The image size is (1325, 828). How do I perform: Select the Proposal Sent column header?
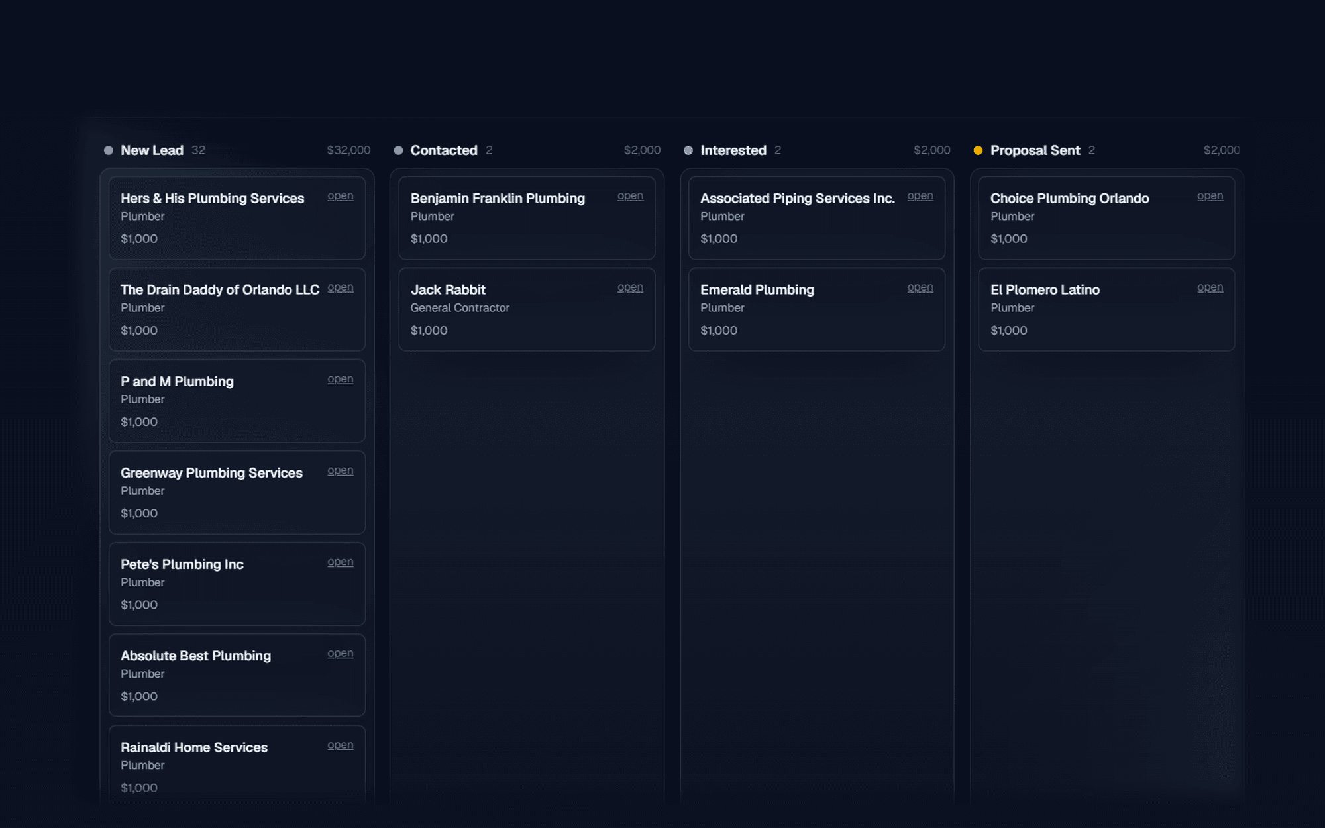click(1035, 150)
